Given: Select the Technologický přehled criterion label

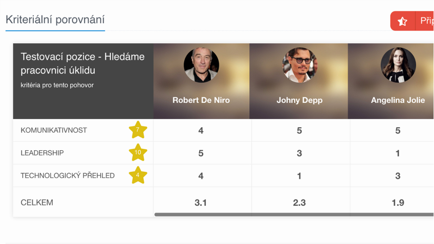Looking at the screenshot, I should [67, 175].
